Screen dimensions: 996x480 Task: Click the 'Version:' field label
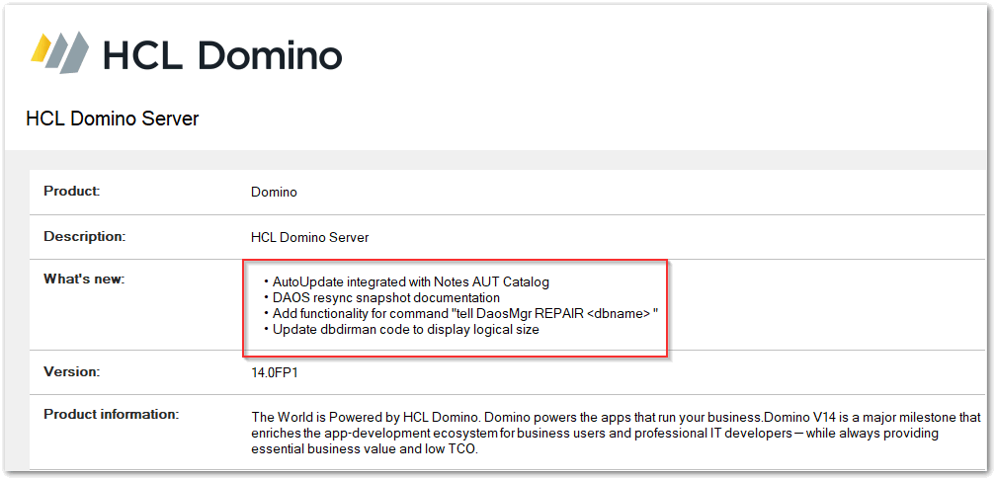72,371
